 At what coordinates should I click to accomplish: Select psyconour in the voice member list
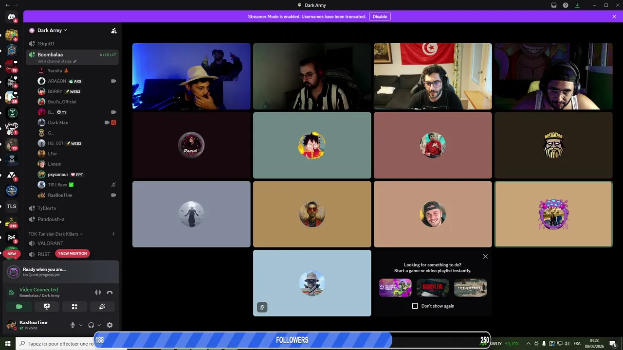pos(77,175)
